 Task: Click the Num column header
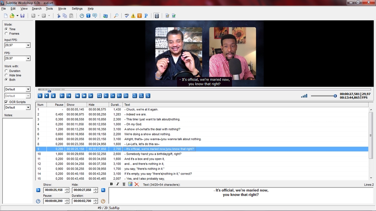[41, 105]
